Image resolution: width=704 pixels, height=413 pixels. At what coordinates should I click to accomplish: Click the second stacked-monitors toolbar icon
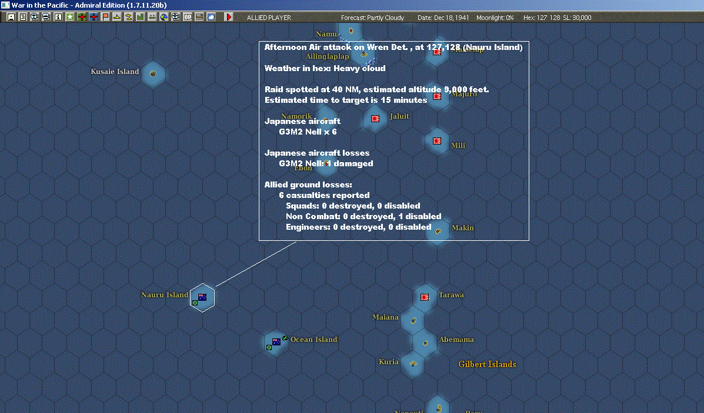[x=46, y=17]
